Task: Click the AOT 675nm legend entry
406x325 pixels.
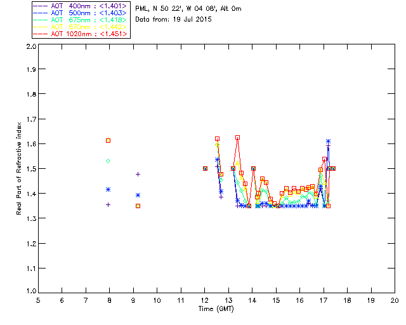Action: [81, 20]
